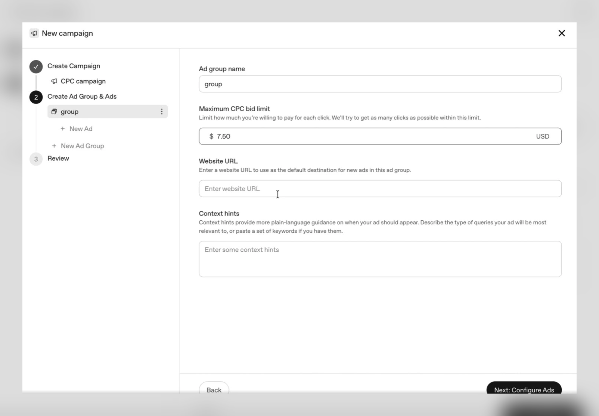
Task: Click the dollar sign in bid field
Action: click(x=211, y=136)
